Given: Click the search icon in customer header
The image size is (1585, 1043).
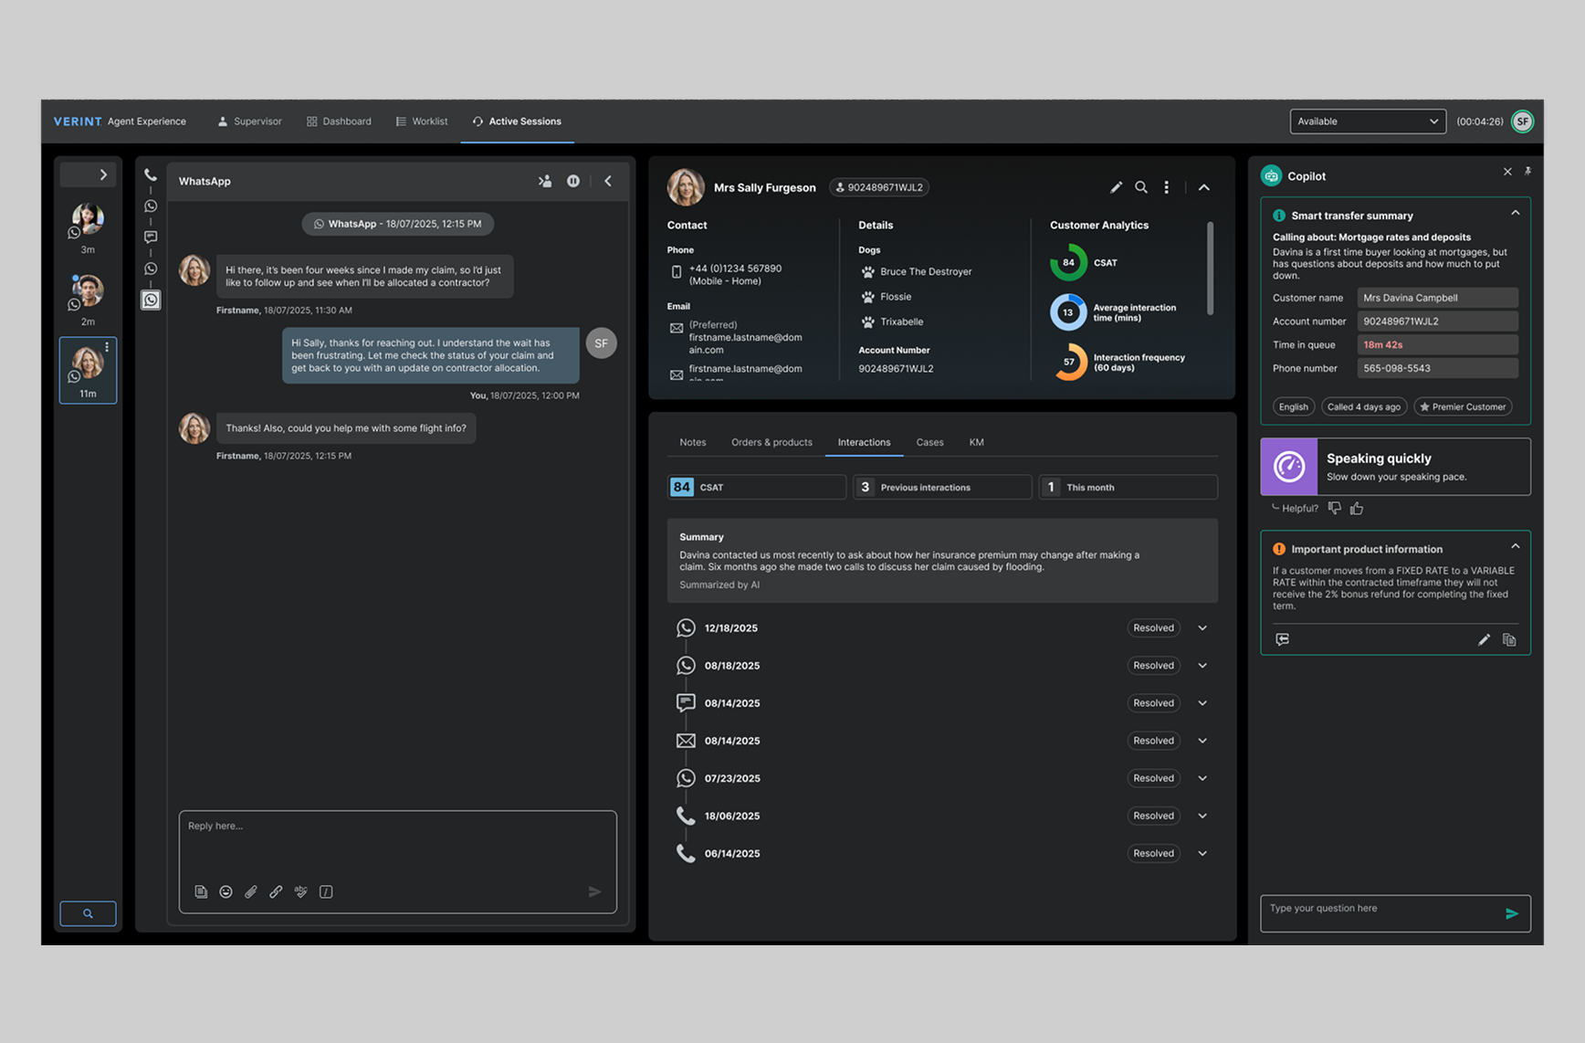Looking at the screenshot, I should click(x=1141, y=187).
